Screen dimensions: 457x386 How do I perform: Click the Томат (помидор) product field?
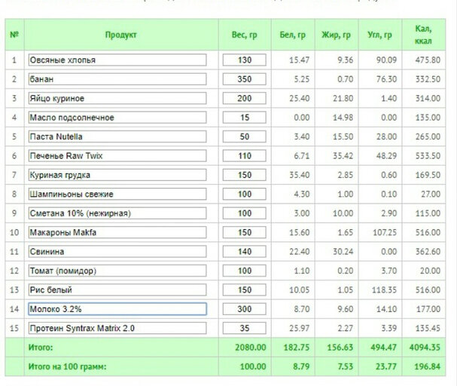tap(117, 271)
